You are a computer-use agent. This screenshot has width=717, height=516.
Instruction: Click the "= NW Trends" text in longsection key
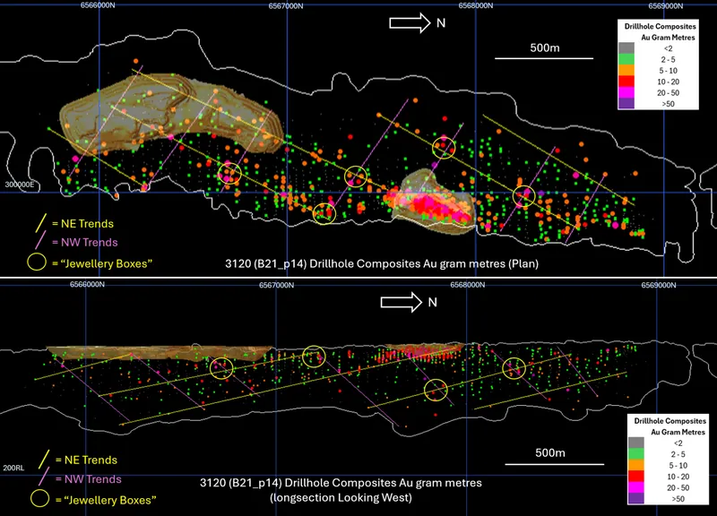88,479
